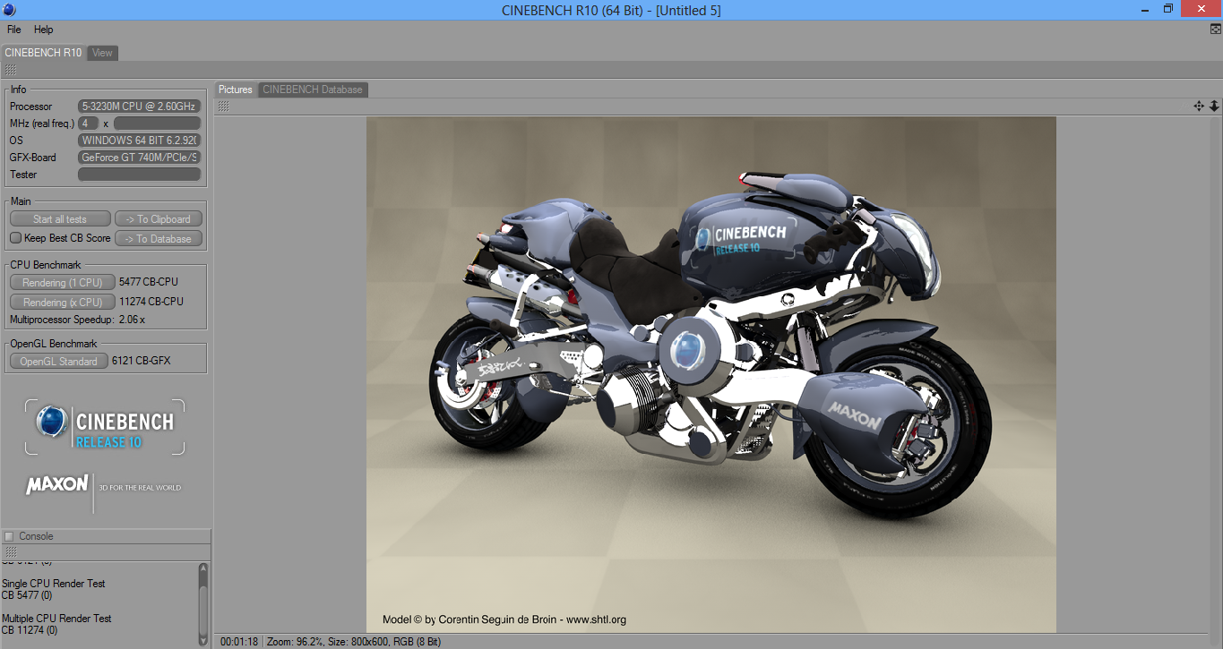Toggle the Console panel checkbox
Viewport: 1223px width, 649px height.
coord(9,536)
